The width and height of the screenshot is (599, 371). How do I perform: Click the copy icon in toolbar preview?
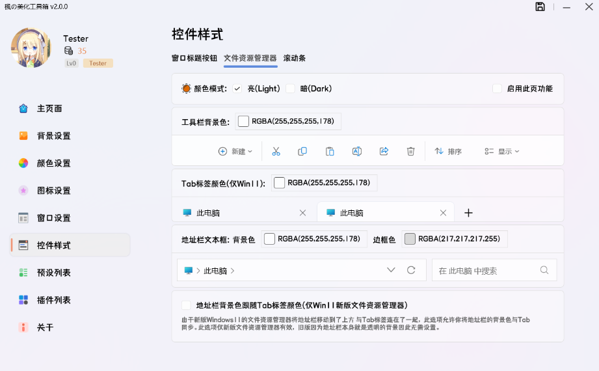click(302, 151)
